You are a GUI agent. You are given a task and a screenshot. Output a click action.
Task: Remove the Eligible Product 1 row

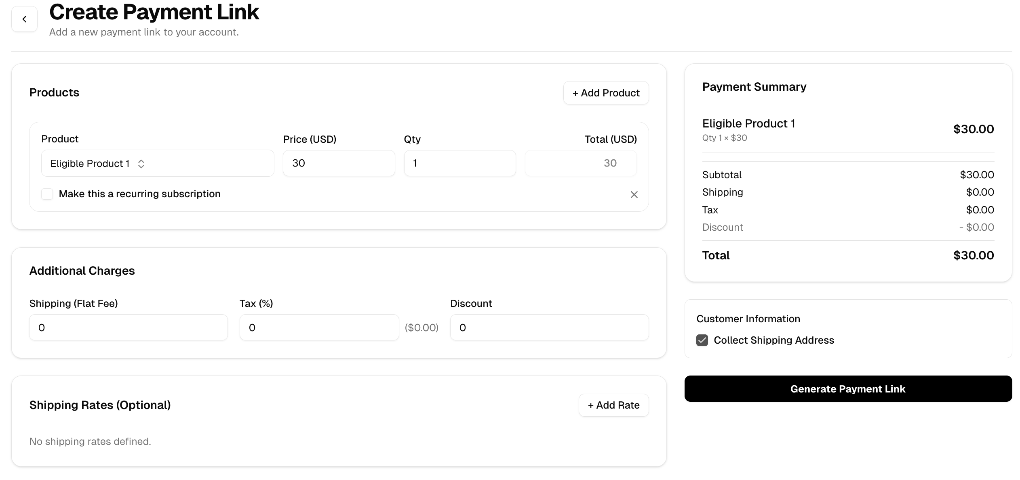click(634, 195)
